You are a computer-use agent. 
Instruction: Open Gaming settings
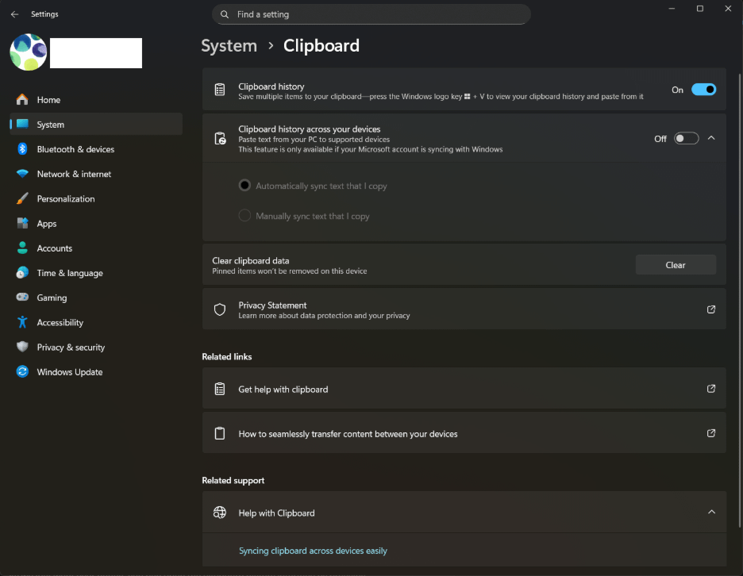96,297
